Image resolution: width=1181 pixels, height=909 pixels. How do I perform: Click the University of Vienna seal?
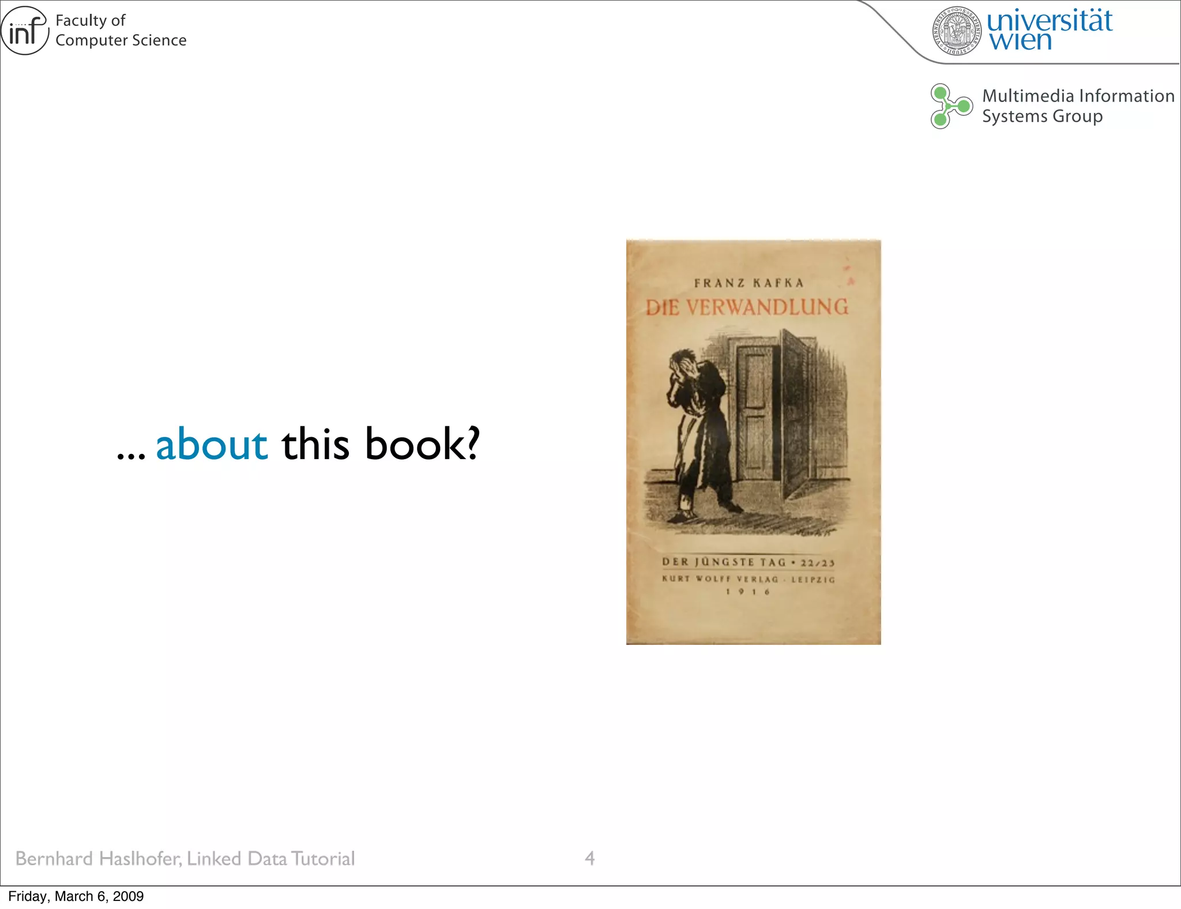click(x=957, y=31)
